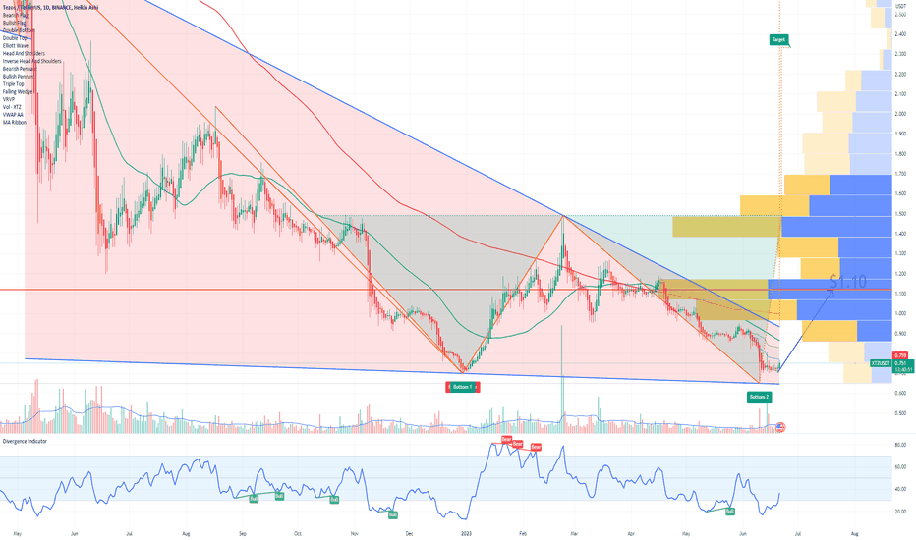
Task: Click the 40.00 RSI scale value
Action: pos(900,489)
